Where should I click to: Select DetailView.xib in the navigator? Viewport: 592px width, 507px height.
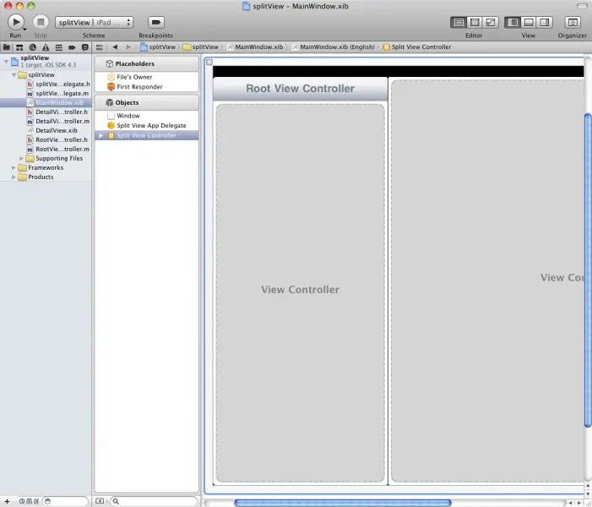point(56,130)
